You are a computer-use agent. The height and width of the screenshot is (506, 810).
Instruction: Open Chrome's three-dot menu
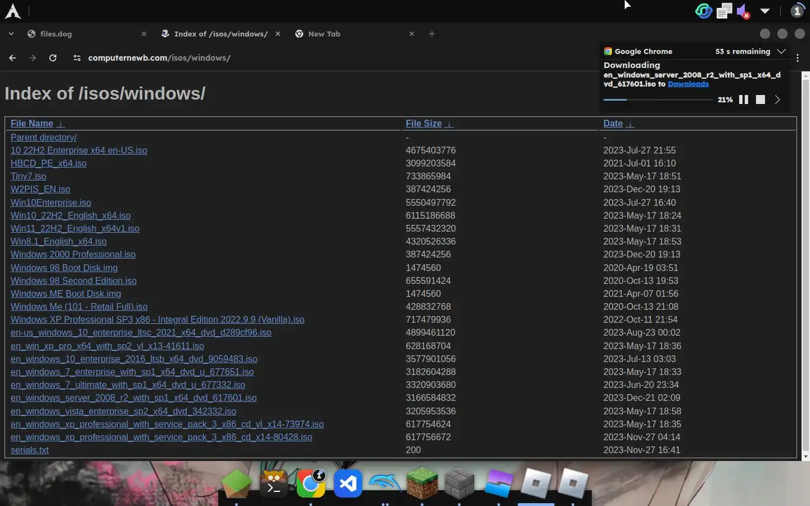tap(798, 58)
